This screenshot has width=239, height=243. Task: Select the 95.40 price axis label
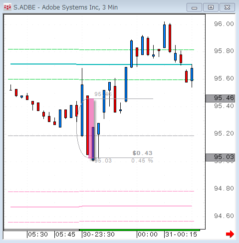coord(224,106)
